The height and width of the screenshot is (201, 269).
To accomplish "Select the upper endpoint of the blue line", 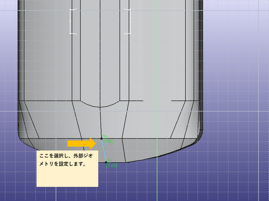I will [102, 138].
